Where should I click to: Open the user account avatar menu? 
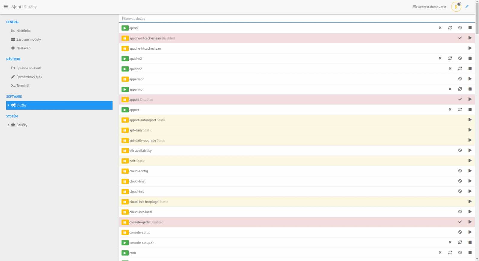pyautogui.click(x=456, y=7)
